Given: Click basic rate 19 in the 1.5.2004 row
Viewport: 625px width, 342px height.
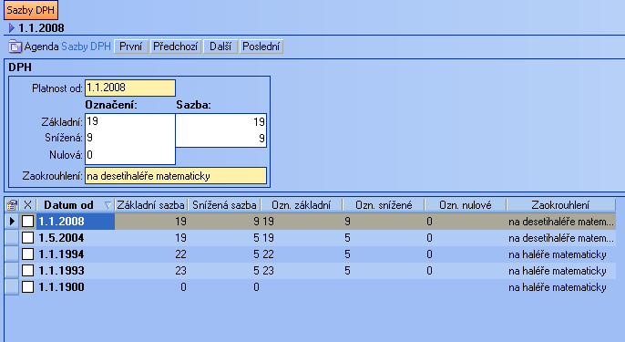Looking at the screenshot, I should click(180, 238).
